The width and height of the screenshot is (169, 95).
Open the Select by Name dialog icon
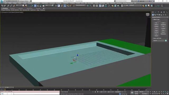coord(26,6)
